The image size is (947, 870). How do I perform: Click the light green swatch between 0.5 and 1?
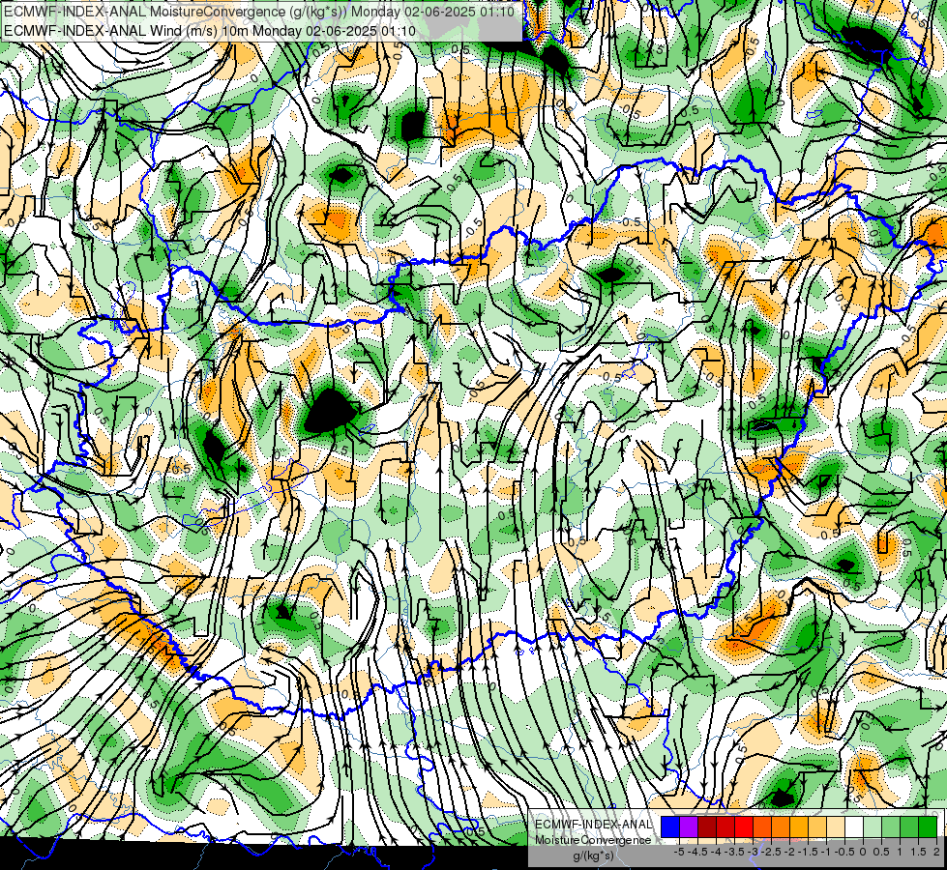(891, 826)
